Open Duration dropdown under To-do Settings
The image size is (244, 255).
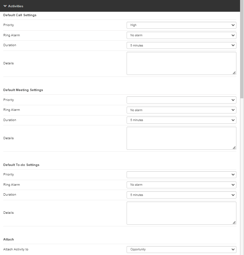(x=181, y=195)
